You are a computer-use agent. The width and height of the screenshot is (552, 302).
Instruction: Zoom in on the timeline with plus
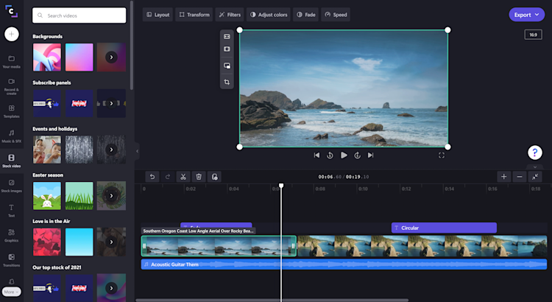(503, 177)
